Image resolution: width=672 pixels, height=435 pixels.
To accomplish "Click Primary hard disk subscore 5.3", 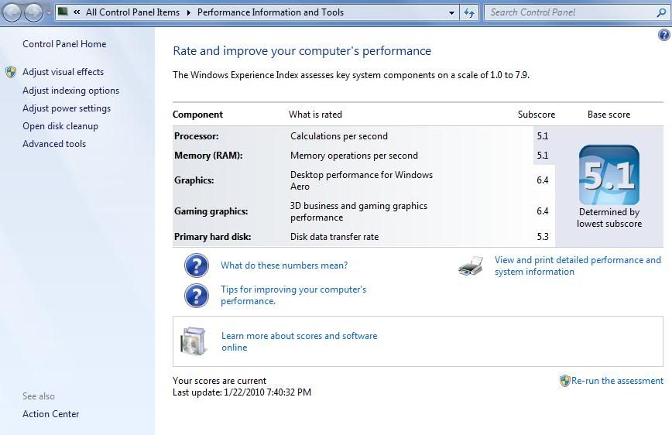I will click(543, 237).
